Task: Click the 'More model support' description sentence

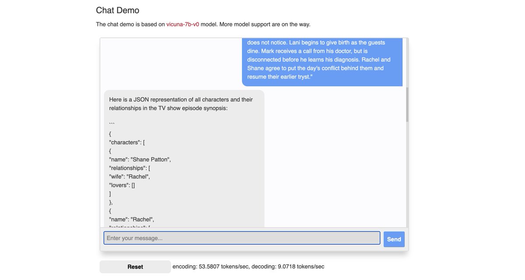Action: (x=255, y=24)
